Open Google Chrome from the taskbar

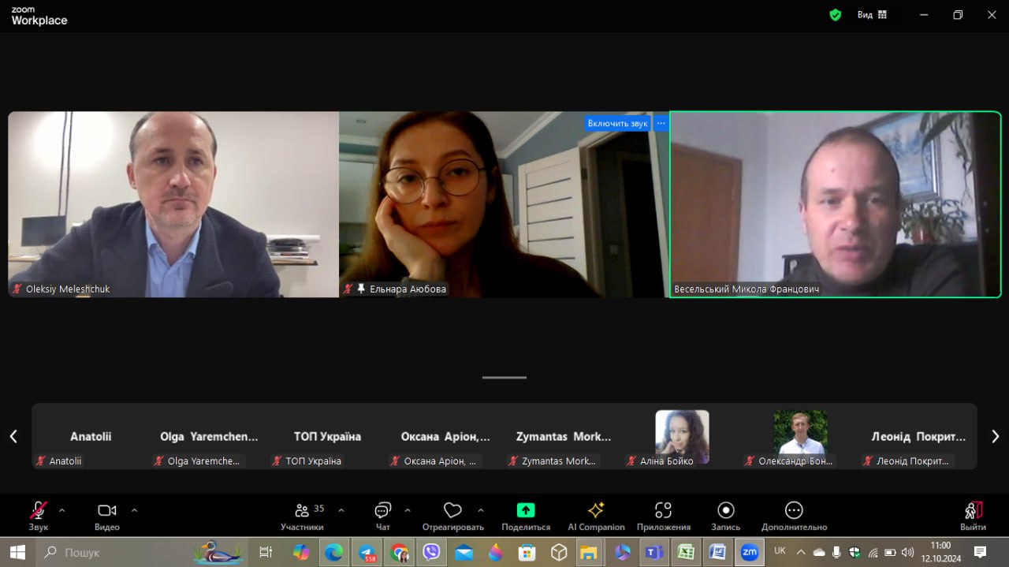400,552
